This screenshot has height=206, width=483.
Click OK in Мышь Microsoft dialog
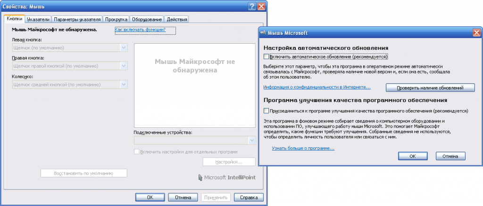tap(413, 156)
